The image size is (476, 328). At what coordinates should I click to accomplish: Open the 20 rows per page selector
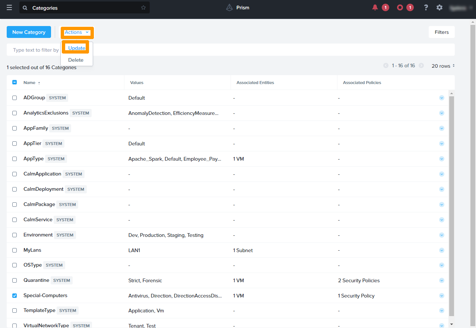tap(443, 66)
